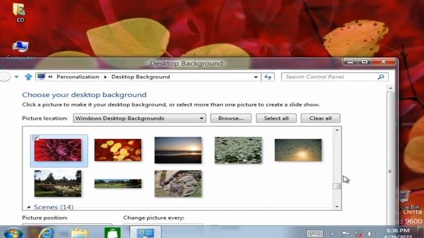Open the Windows Start orb
Image resolution: width=424 pixels, height=238 pixels.
13,233
